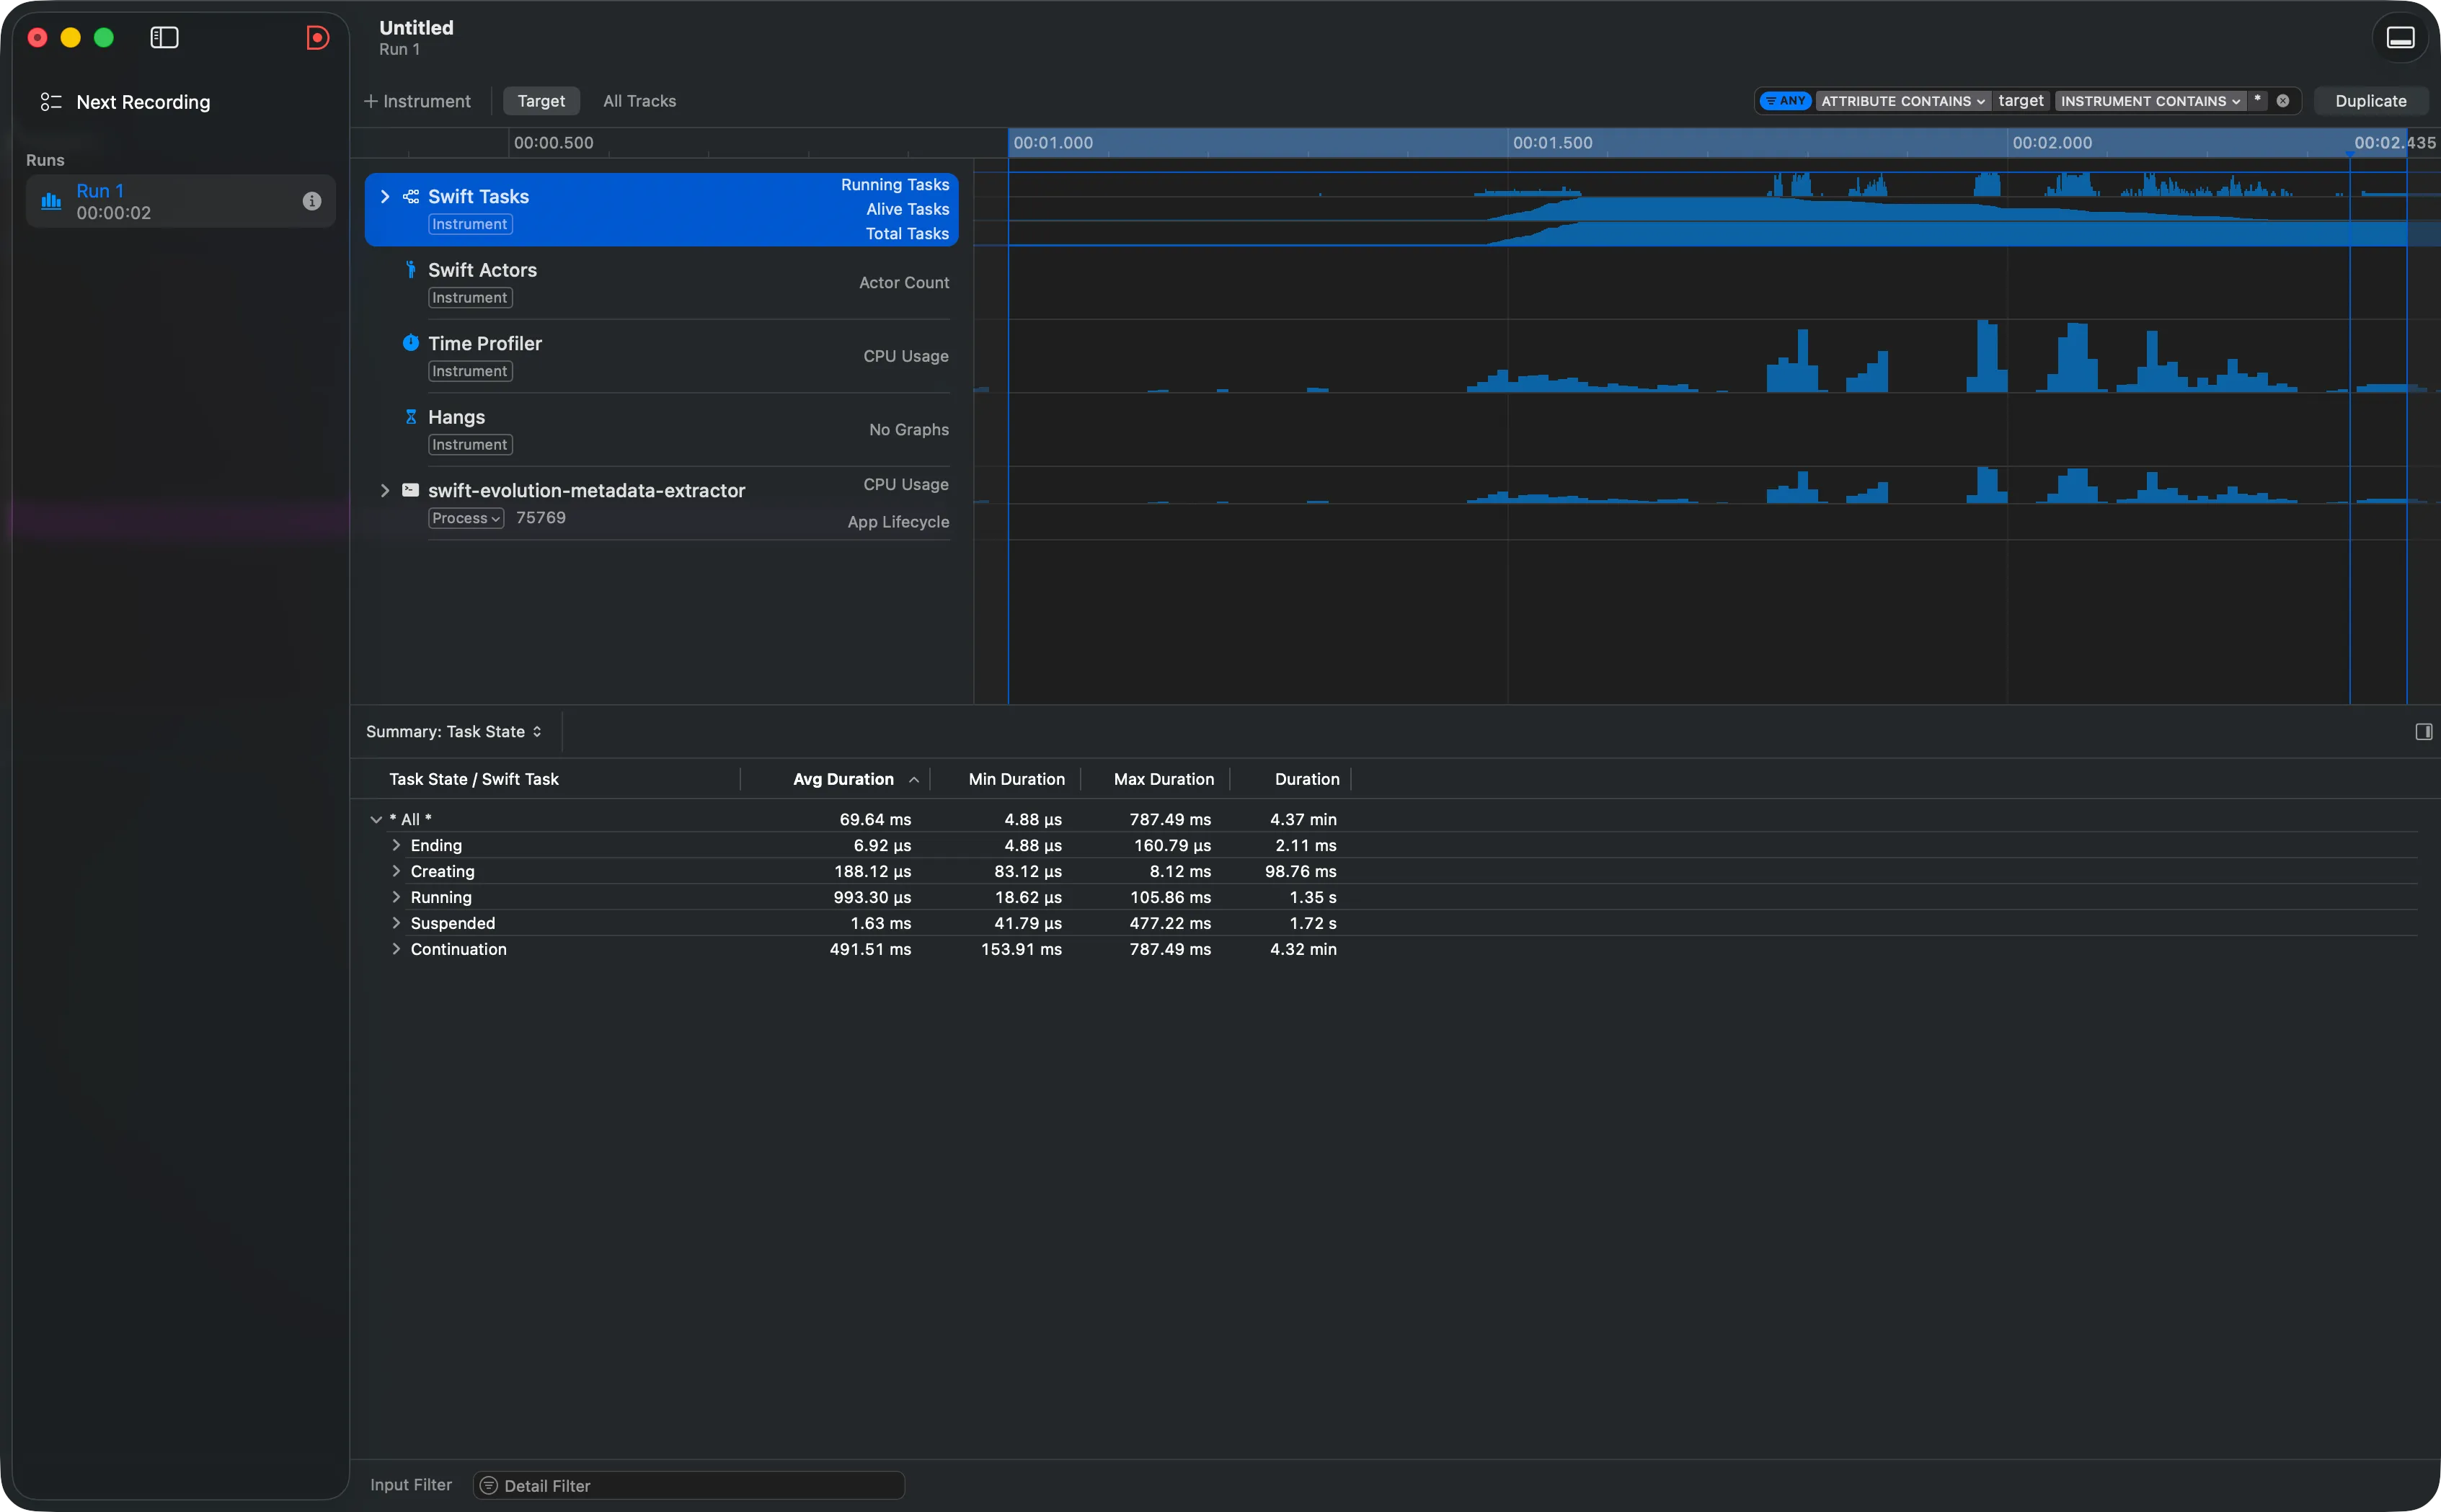Viewport: 2441px width, 1512px height.
Task: Click the Untitled document title
Action: click(x=416, y=28)
